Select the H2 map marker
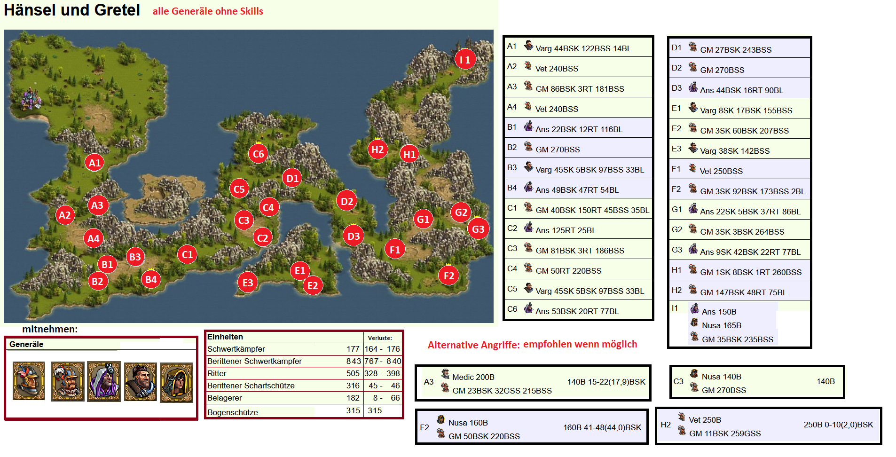The width and height of the screenshot is (896, 457). (x=377, y=150)
